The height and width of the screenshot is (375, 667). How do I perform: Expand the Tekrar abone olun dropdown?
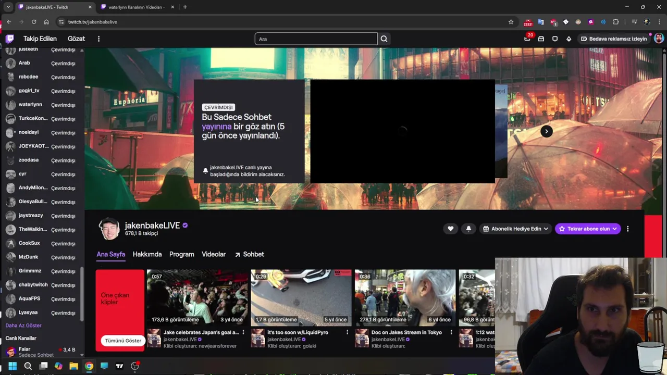588,229
